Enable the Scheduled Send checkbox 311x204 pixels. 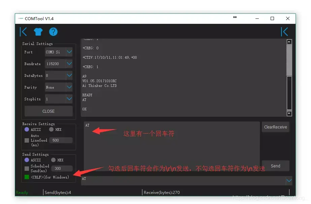[27, 168]
